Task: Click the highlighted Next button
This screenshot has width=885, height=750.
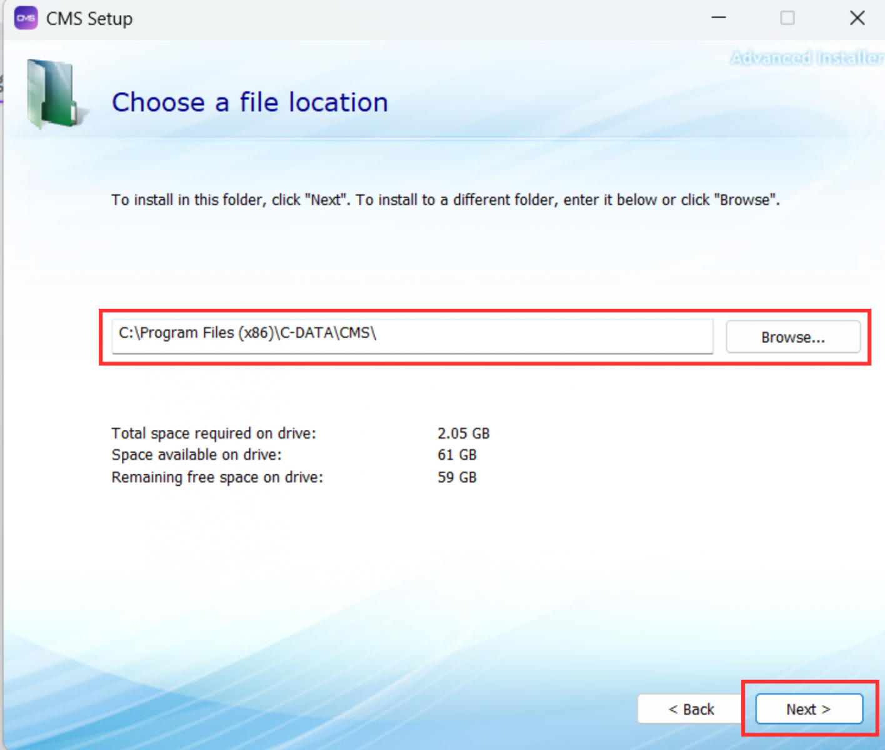Action: 807,709
